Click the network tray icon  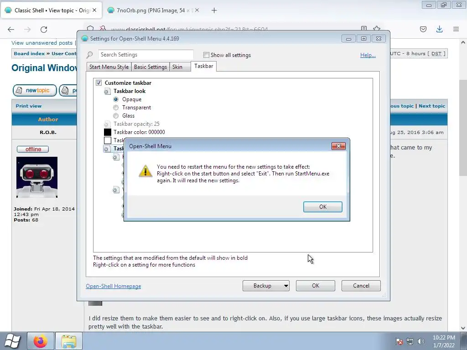410,341
